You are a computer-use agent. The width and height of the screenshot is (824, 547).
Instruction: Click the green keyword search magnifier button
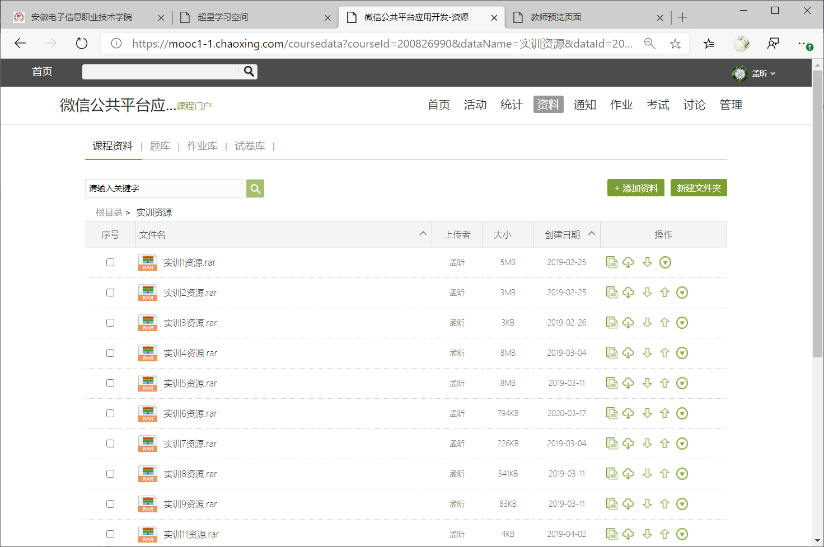255,188
